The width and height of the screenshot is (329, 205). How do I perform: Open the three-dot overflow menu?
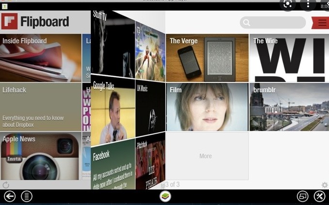tap(308, 4)
